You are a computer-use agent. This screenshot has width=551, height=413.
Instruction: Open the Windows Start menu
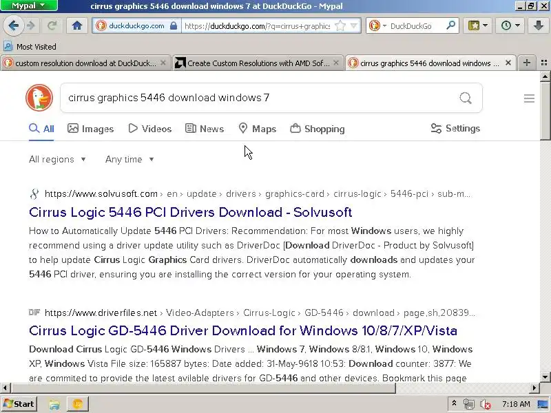click(19, 404)
